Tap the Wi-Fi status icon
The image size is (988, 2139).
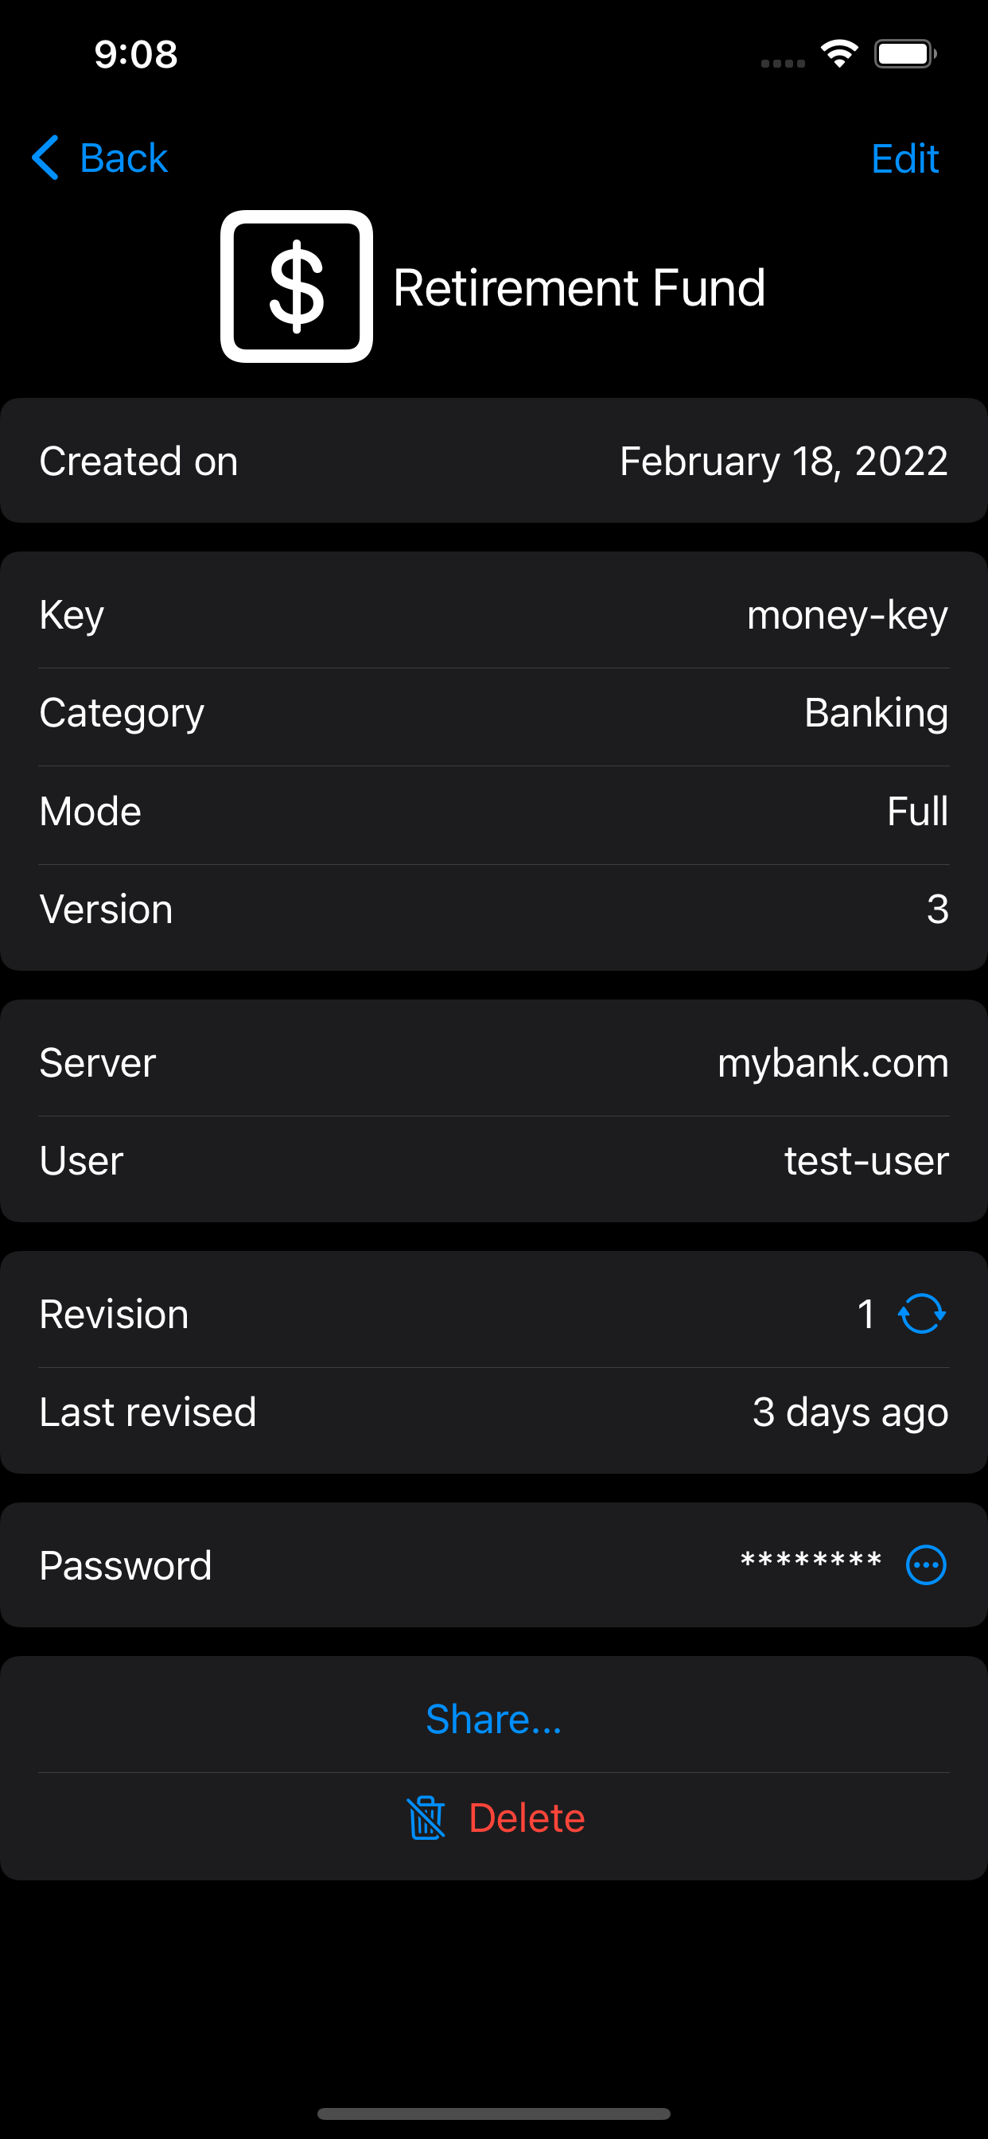[x=839, y=54]
